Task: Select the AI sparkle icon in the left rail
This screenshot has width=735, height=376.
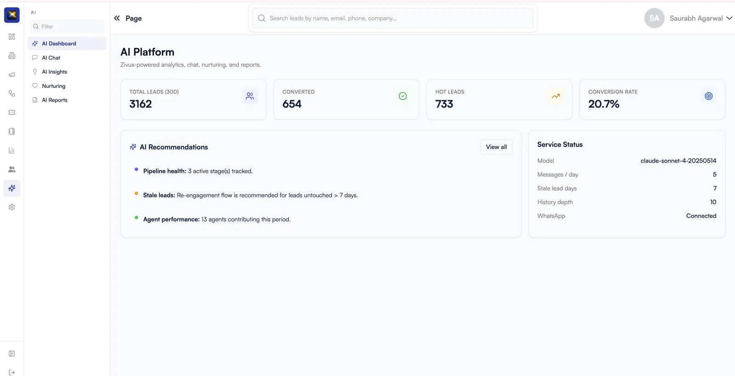Action: coord(12,188)
